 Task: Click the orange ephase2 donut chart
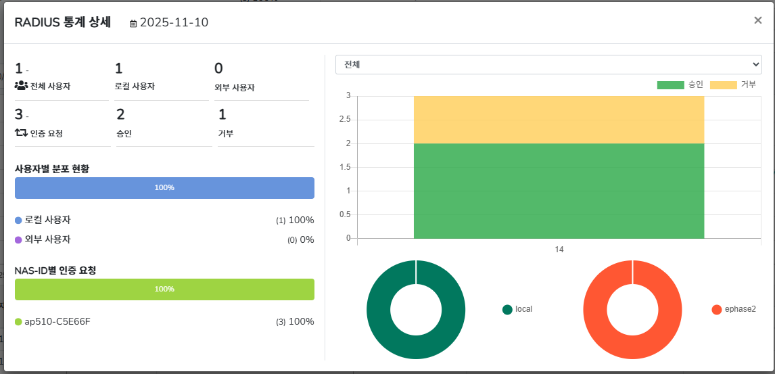coord(595,309)
